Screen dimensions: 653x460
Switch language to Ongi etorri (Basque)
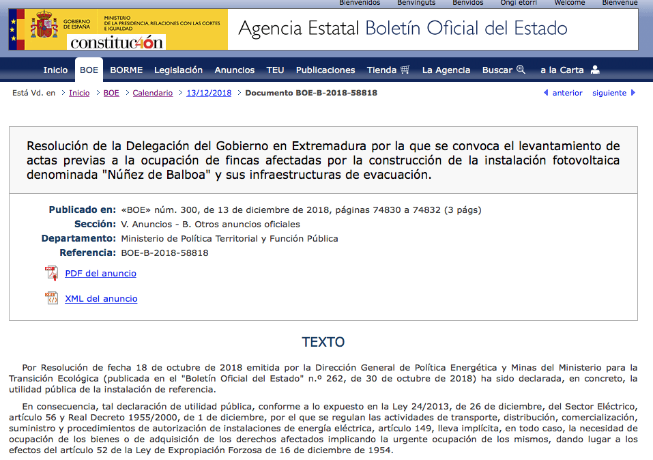(519, 3)
